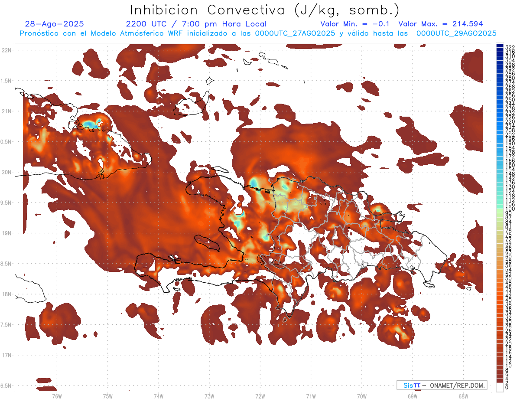Click the darkest blue swatch atop the colorbar
This screenshot has height=402, width=520.
click(x=500, y=46)
